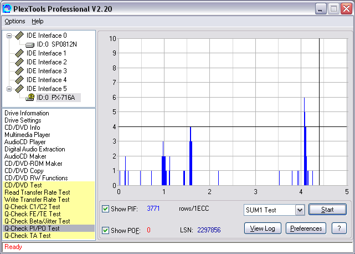
Task: Select IDE Interface 3 label
Action: click(47, 71)
